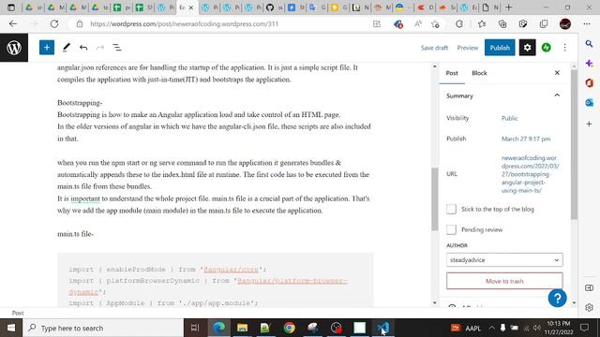Open the Edge tab actions menu
This screenshot has height=337, width=600.
11,7
